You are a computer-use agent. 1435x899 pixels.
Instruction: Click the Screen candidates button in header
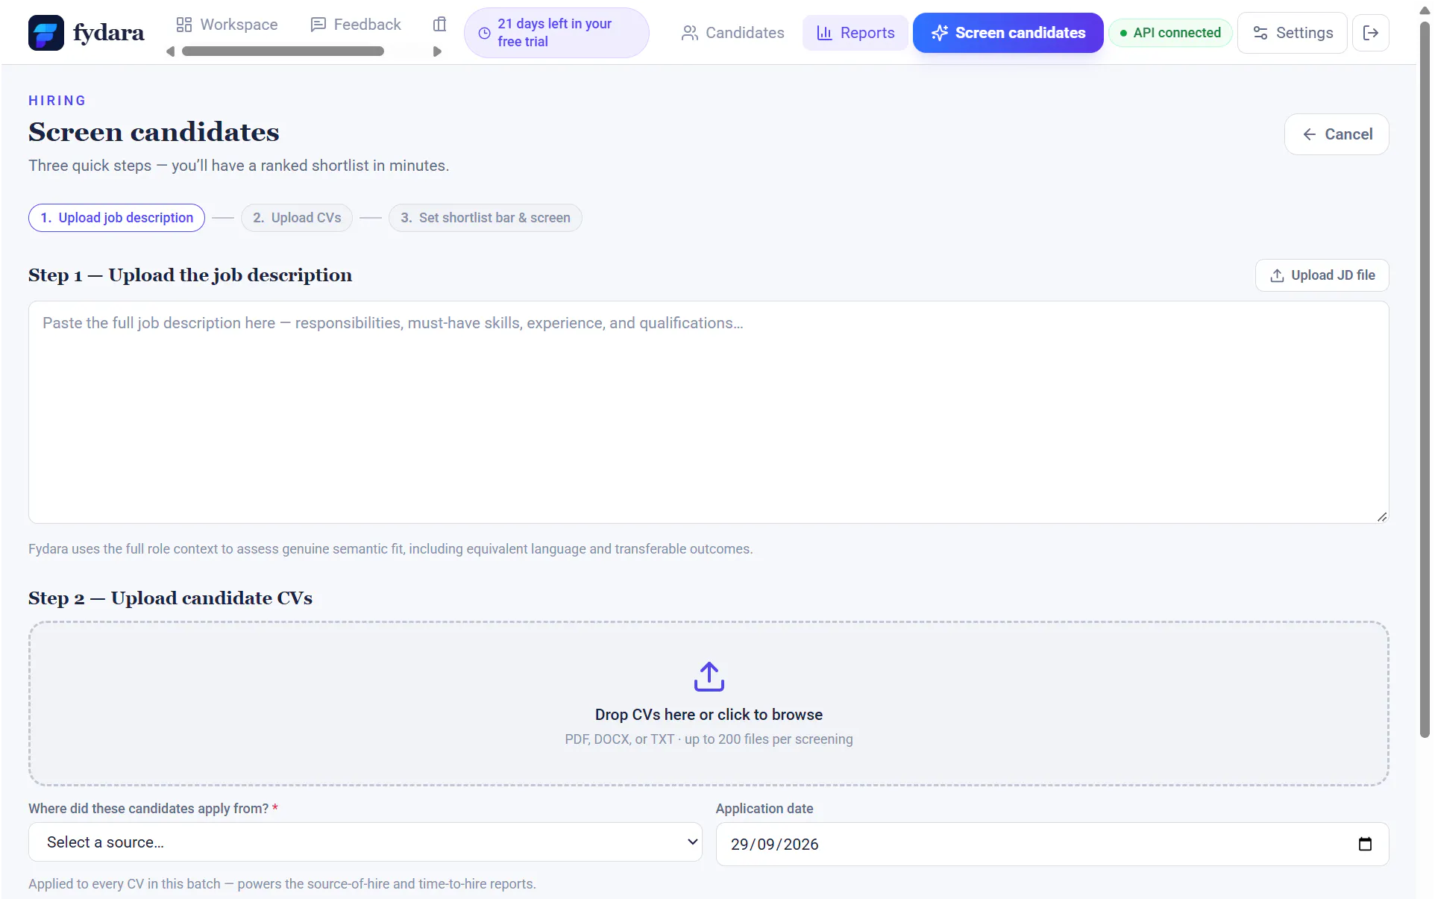pos(1008,33)
